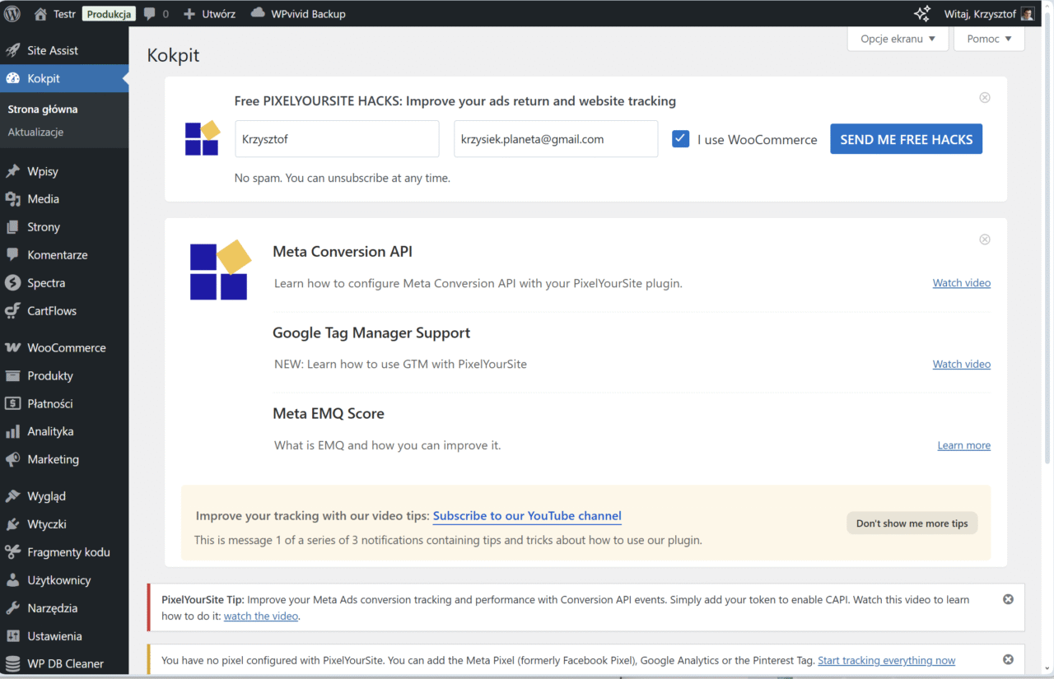The width and height of the screenshot is (1054, 679).
Task: Open the comments bubble icon in admin bar
Action: 150,14
